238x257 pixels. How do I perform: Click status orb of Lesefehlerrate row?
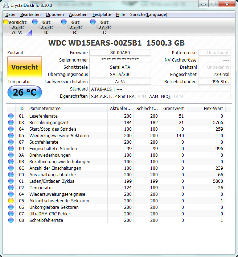pyautogui.click(x=11, y=116)
